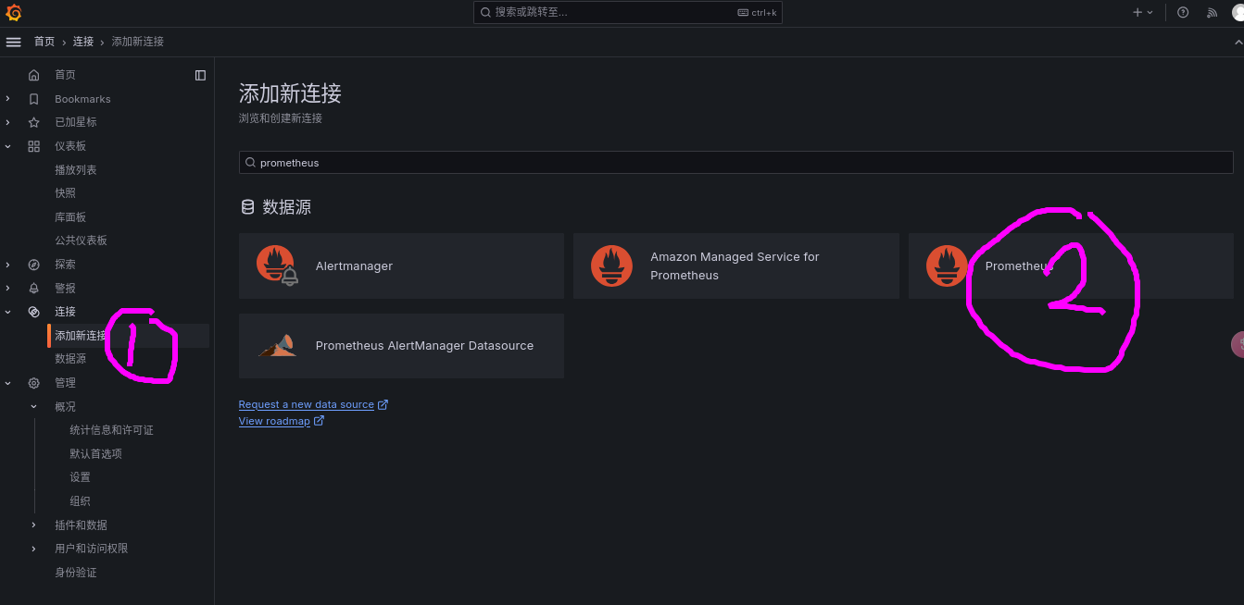Click the dock sidebar panel icon
1244x605 pixels.
200,75
